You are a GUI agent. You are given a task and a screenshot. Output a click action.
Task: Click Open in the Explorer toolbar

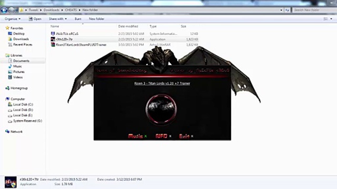pyautogui.click(x=35, y=19)
